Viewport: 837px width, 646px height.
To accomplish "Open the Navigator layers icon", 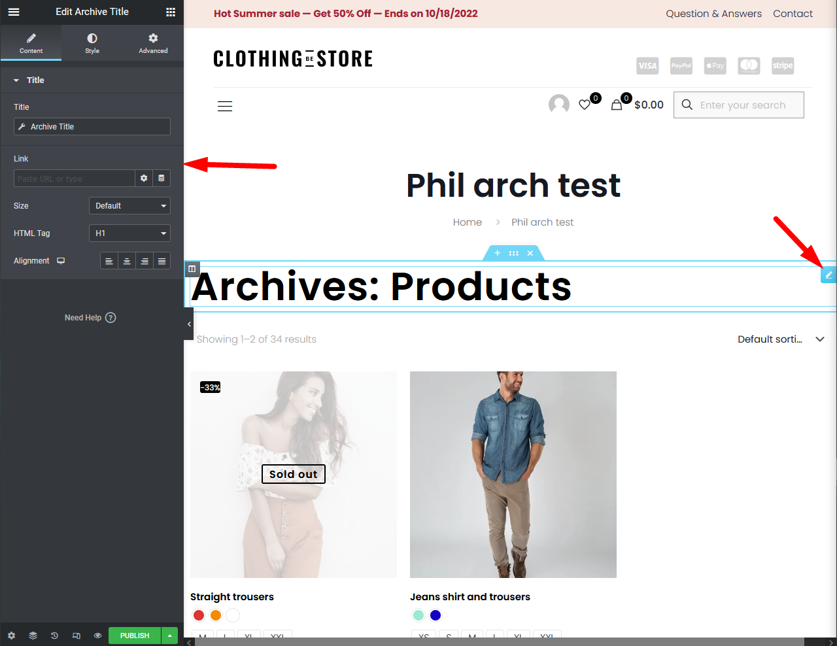I will click(x=33, y=636).
